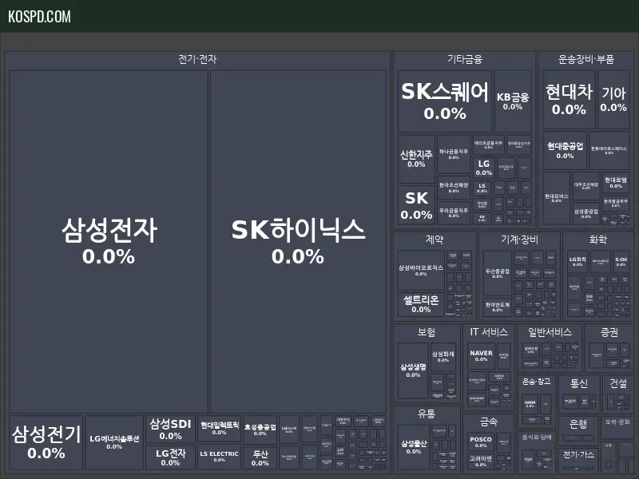
Task: Open the SK holding tile in 기타금융
Action: [416, 205]
